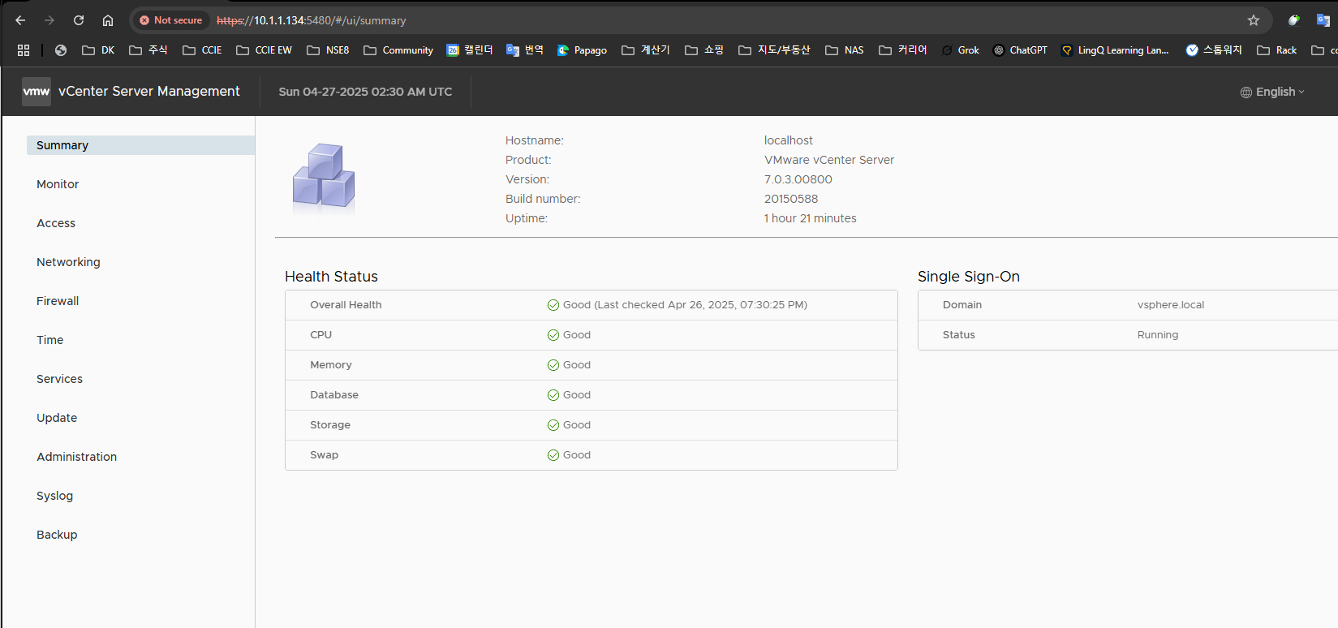Open the Papago bookmark
The image size is (1338, 628).
click(583, 50)
